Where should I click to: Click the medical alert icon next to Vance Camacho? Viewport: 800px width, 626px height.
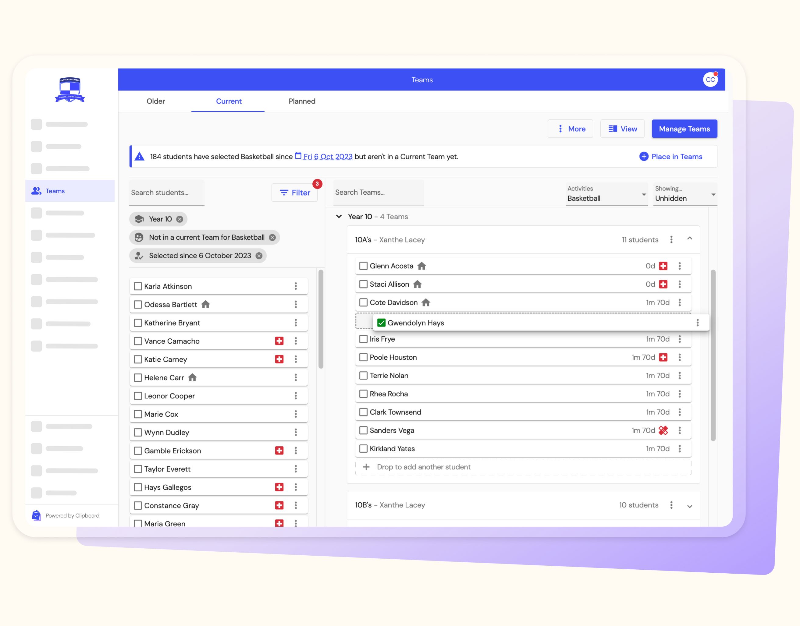pyautogui.click(x=280, y=341)
